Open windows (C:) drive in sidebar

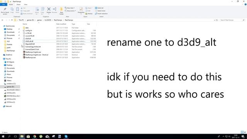[11, 84]
